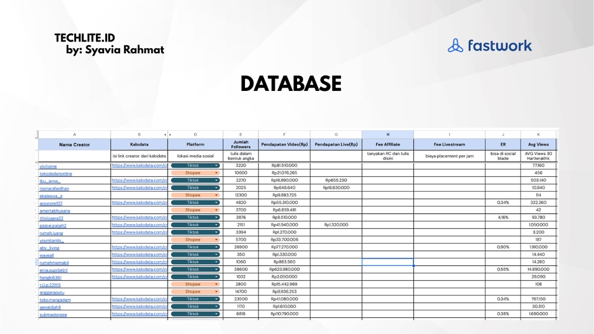Click the Nama Creator header cell
Image resolution: width=594 pixels, height=334 pixels.
click(x=74, y=144)
